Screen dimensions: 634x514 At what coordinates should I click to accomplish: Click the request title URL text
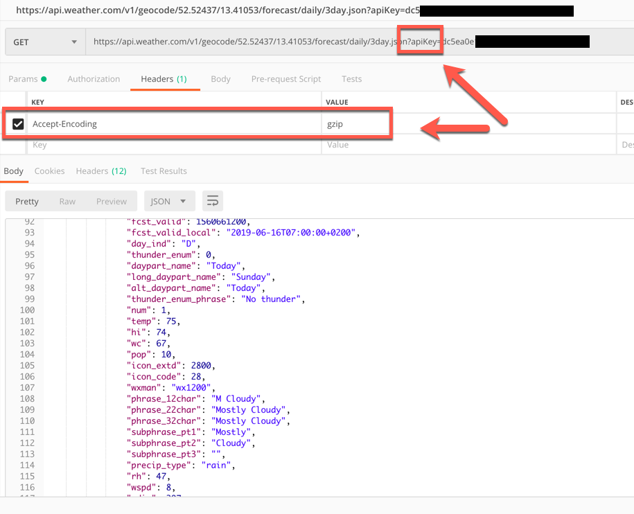[x=218, y=10]
